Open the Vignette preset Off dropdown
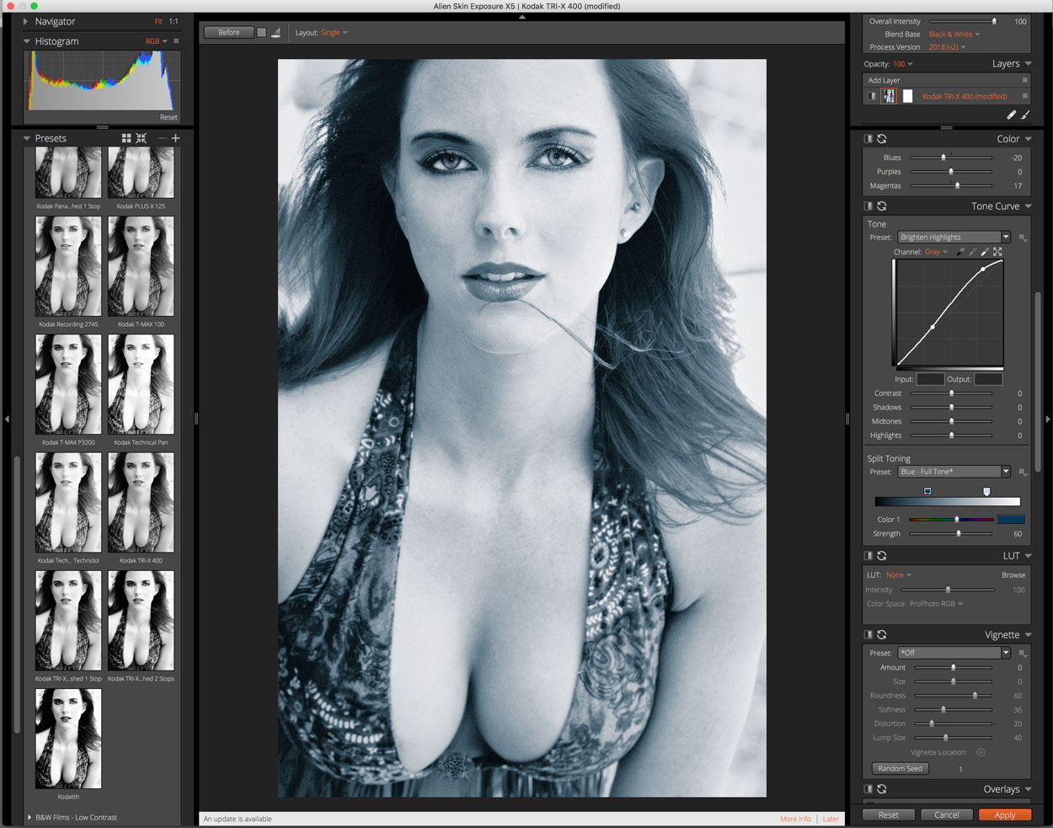 [954, 653]
